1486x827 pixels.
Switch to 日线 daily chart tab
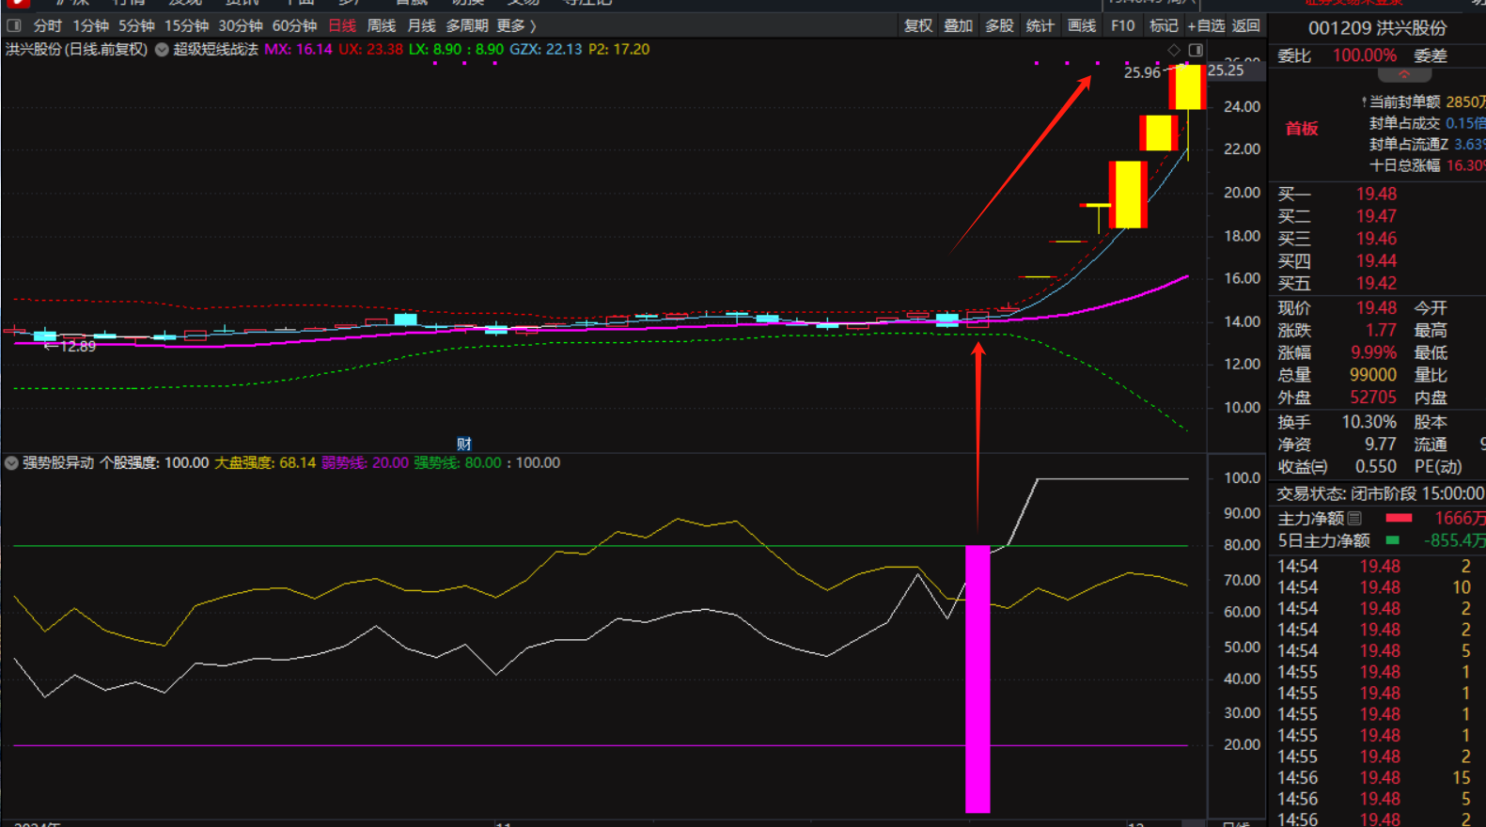[342, 25]
